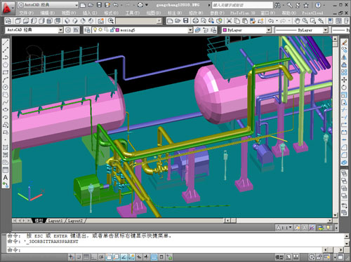Open the quick access toolbar customize arrow
Image resolution: width=351 pixels, height=262 pixels.
pos(147,5)
